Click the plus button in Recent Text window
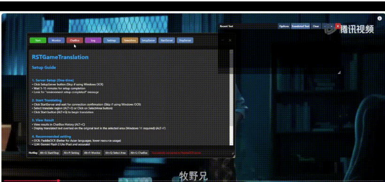Image resolution: width=385 pixels, height=182 pixels. click(331, 26)
